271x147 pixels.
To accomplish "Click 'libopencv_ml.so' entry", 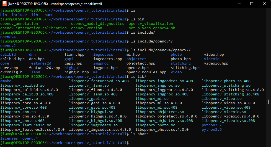I will coord(152,99).
